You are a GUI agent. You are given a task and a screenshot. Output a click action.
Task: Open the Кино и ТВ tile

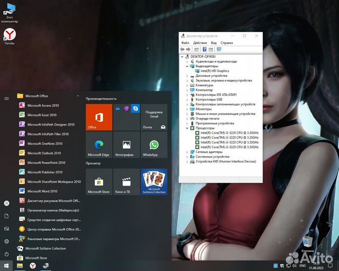127,182
